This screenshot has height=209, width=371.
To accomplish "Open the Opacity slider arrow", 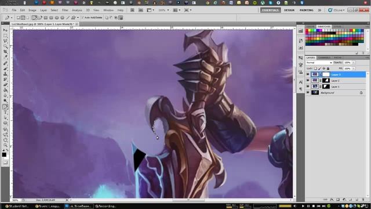I will tap(354, 63).
